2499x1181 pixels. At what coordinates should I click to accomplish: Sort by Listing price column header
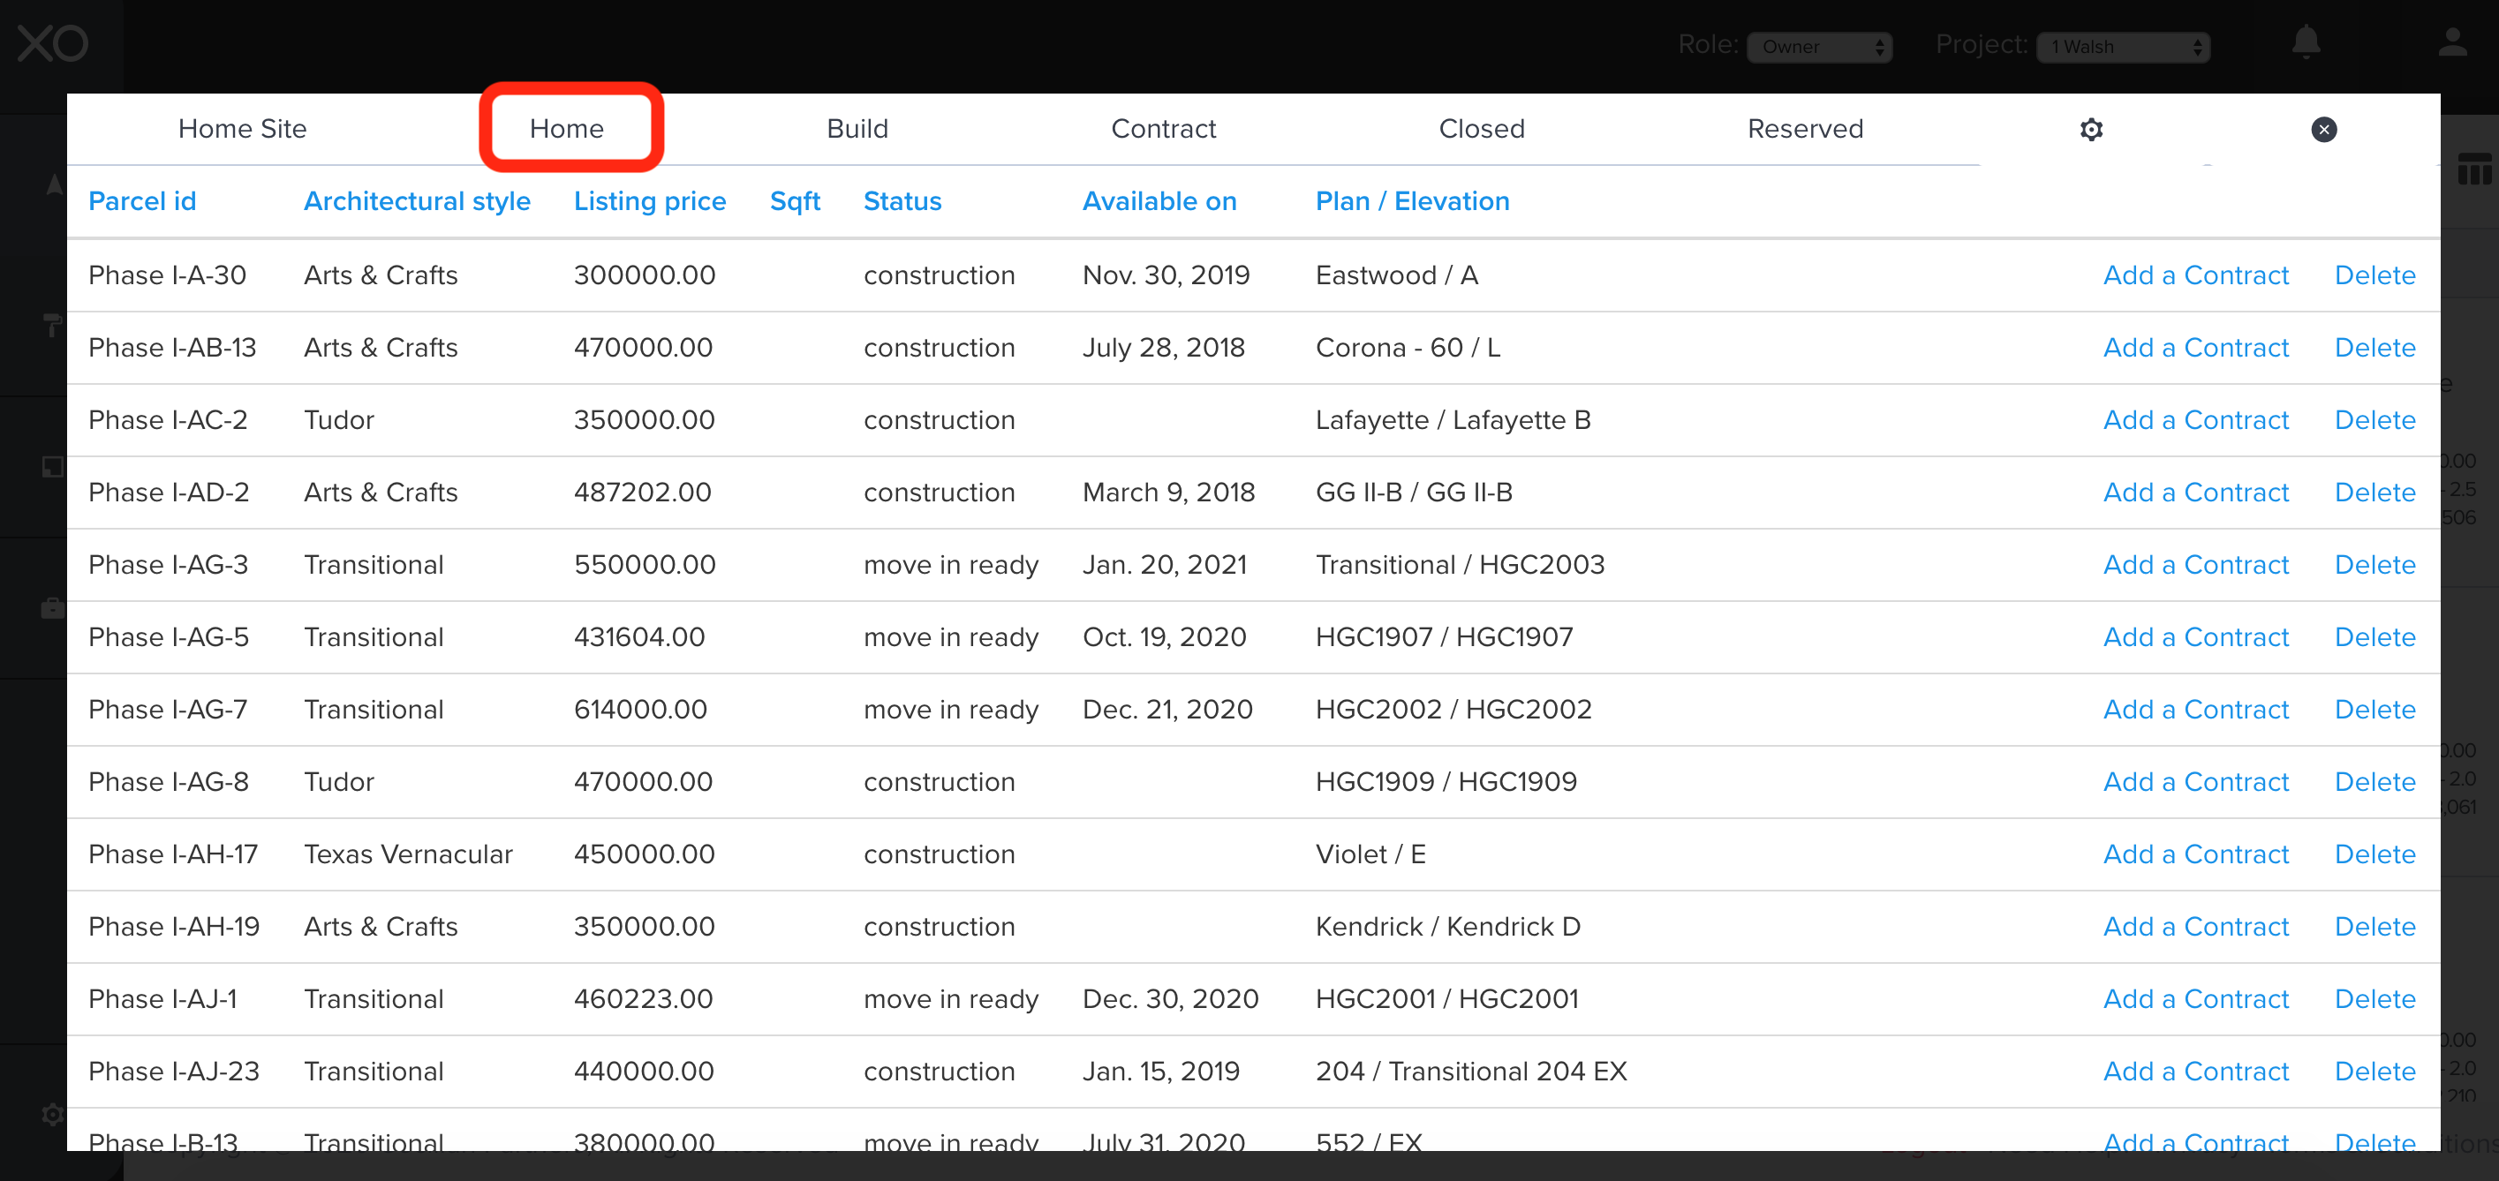649,200
